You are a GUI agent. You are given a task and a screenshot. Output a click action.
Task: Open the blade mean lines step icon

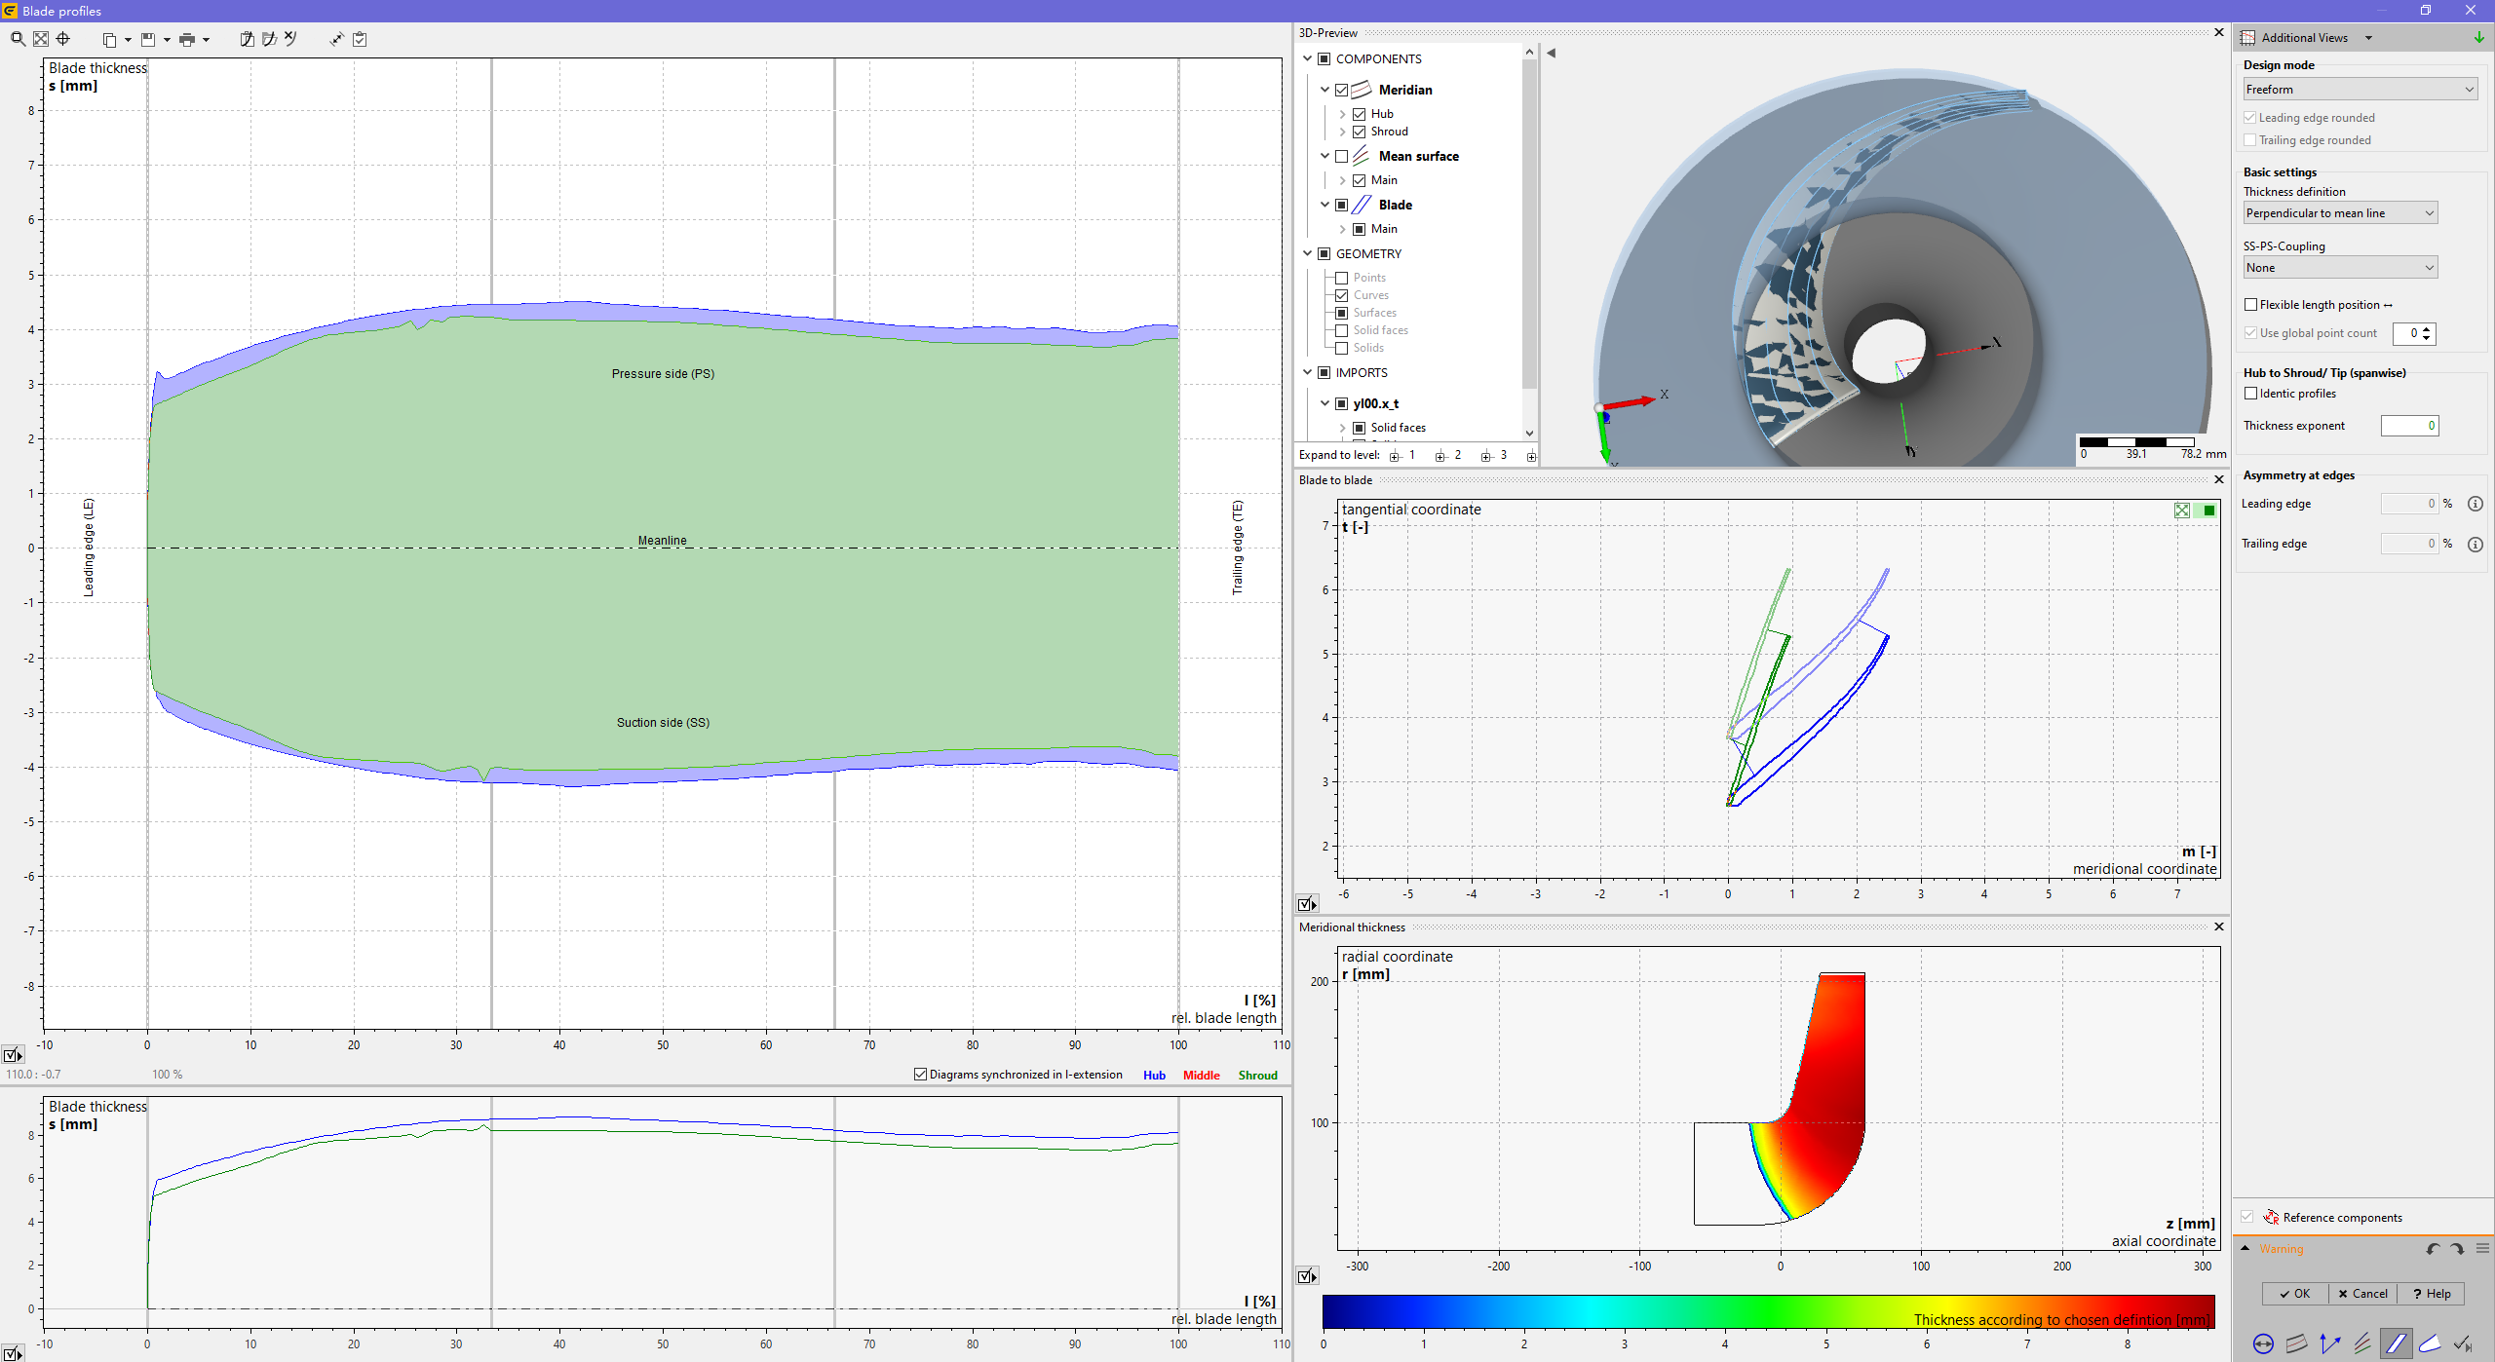(2362, 1343)
